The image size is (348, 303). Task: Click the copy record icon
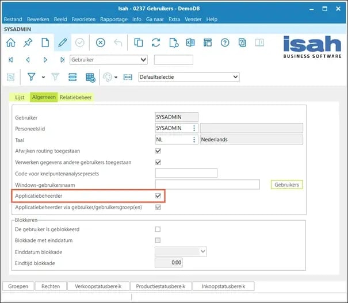tap(139, 43)
